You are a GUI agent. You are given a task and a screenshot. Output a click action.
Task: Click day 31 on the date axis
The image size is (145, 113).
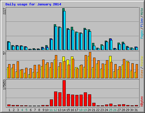click(136, 110)
